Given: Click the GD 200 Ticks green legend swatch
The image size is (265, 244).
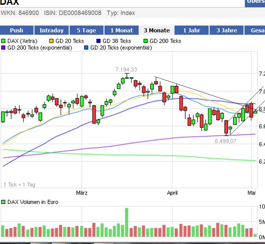Looking at the screenshot, I should coord(145,41).
